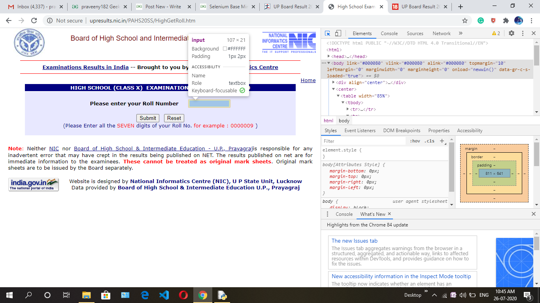This screenshot has width=540, height=303.
Task: Switch to the Console panel tab at top
Action: coord(389,34)
